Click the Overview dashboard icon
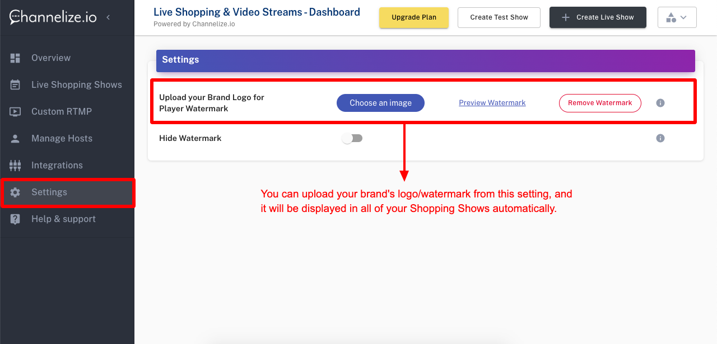This screenshot has height=344, width=717. click(15, 58)
